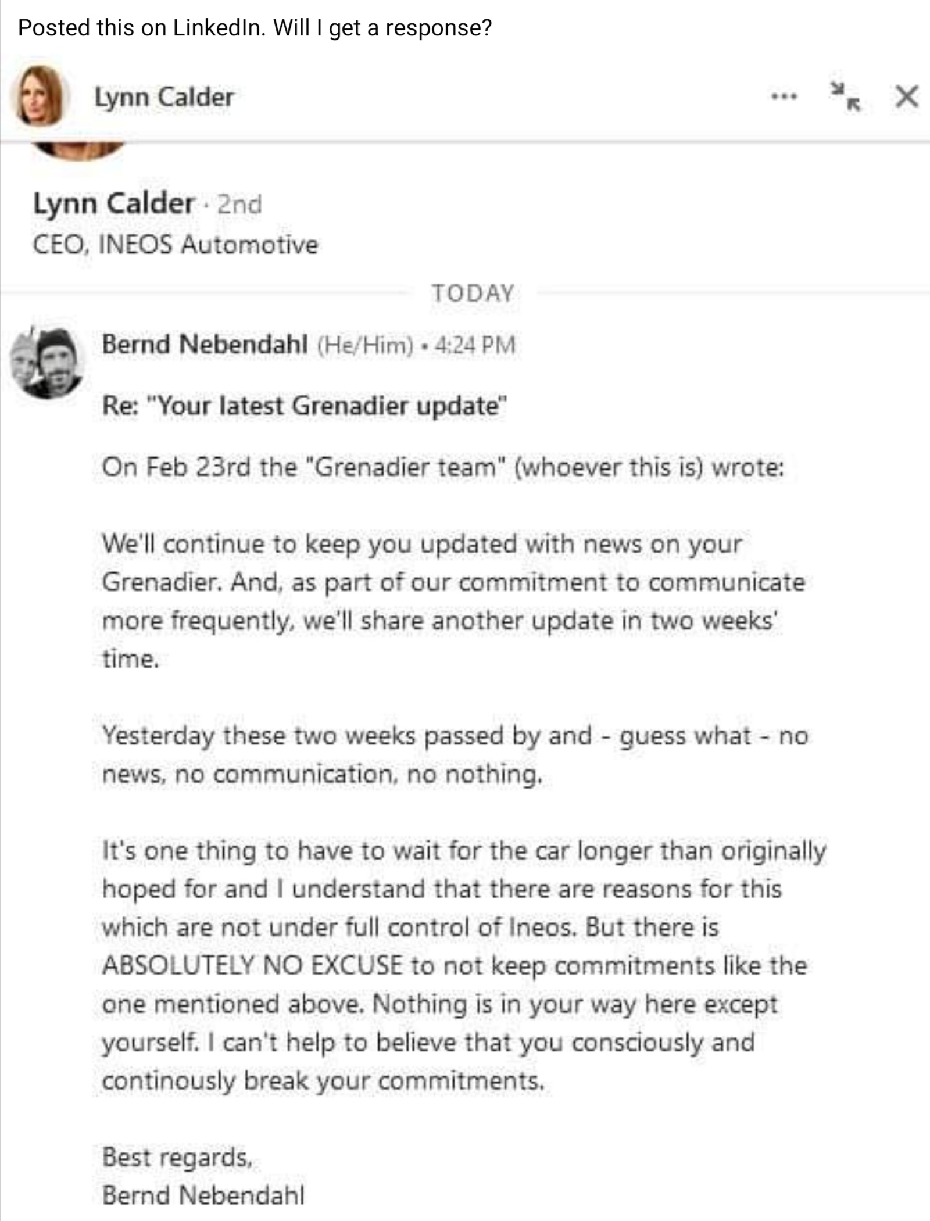930x1221 pixels.
Task: Click the quoted 'We'll continue to keep you updated' paragraph
Action: tap(453, 601)
